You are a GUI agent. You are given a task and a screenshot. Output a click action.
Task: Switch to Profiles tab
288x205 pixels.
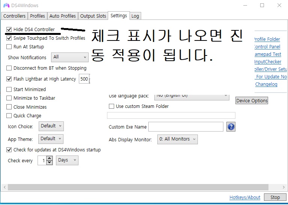(38, 16)
